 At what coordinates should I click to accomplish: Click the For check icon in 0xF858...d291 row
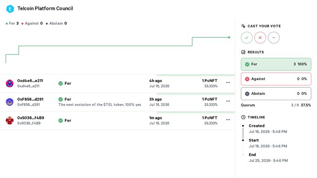tap(61, 99)
